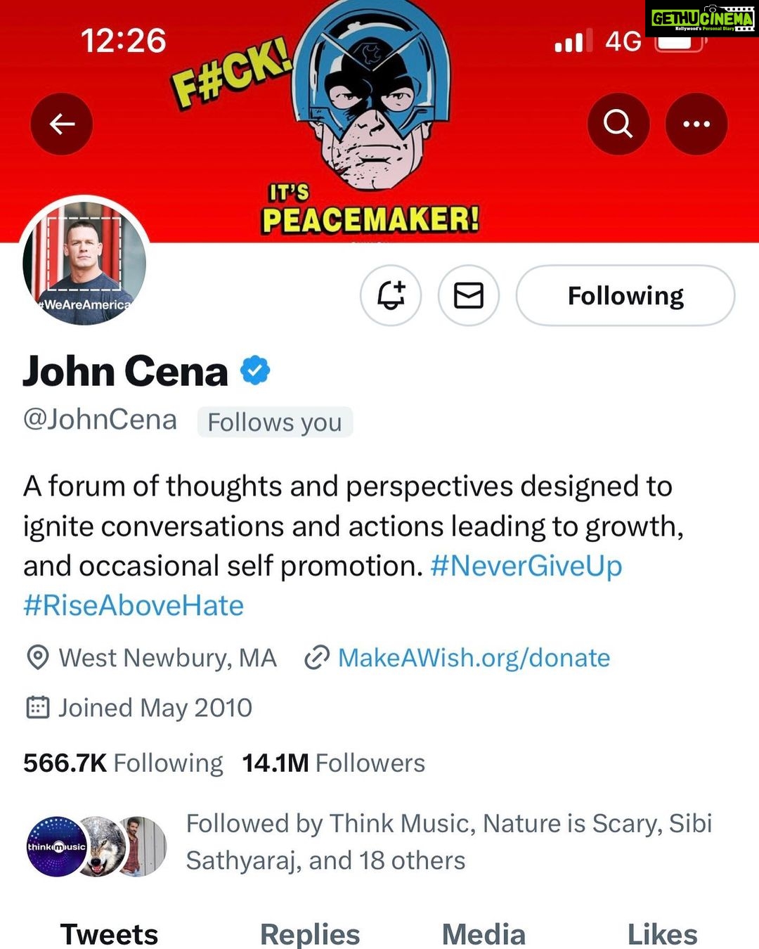
Task: Visit the MakeAWish.org/donate link
Action: tap(474, 658)
